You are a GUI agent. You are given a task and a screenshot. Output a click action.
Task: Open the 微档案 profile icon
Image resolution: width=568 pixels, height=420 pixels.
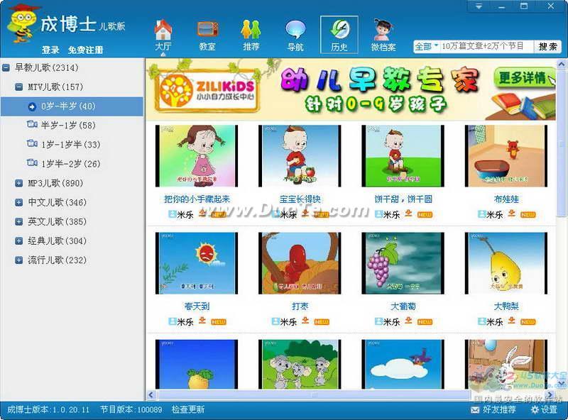[x=383, y=35]
